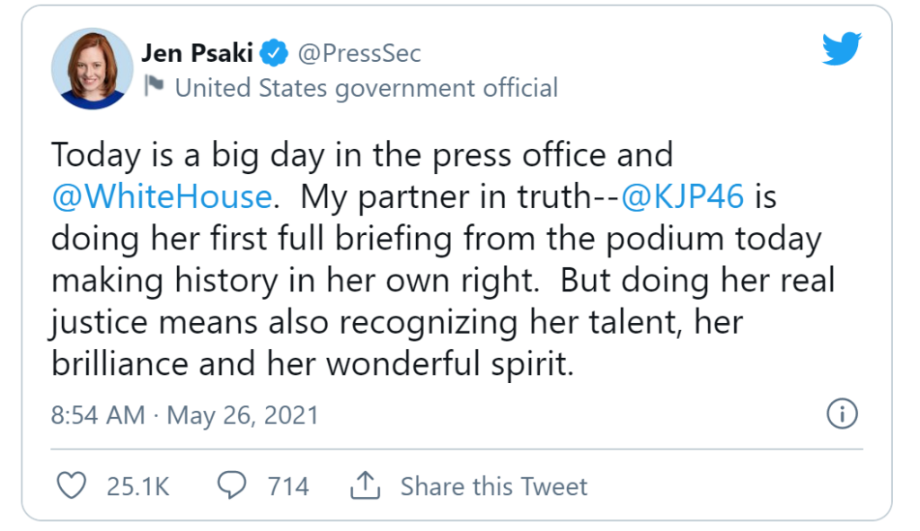Click the Share this Tweet text
920x531 pixels.
(493, 486)
